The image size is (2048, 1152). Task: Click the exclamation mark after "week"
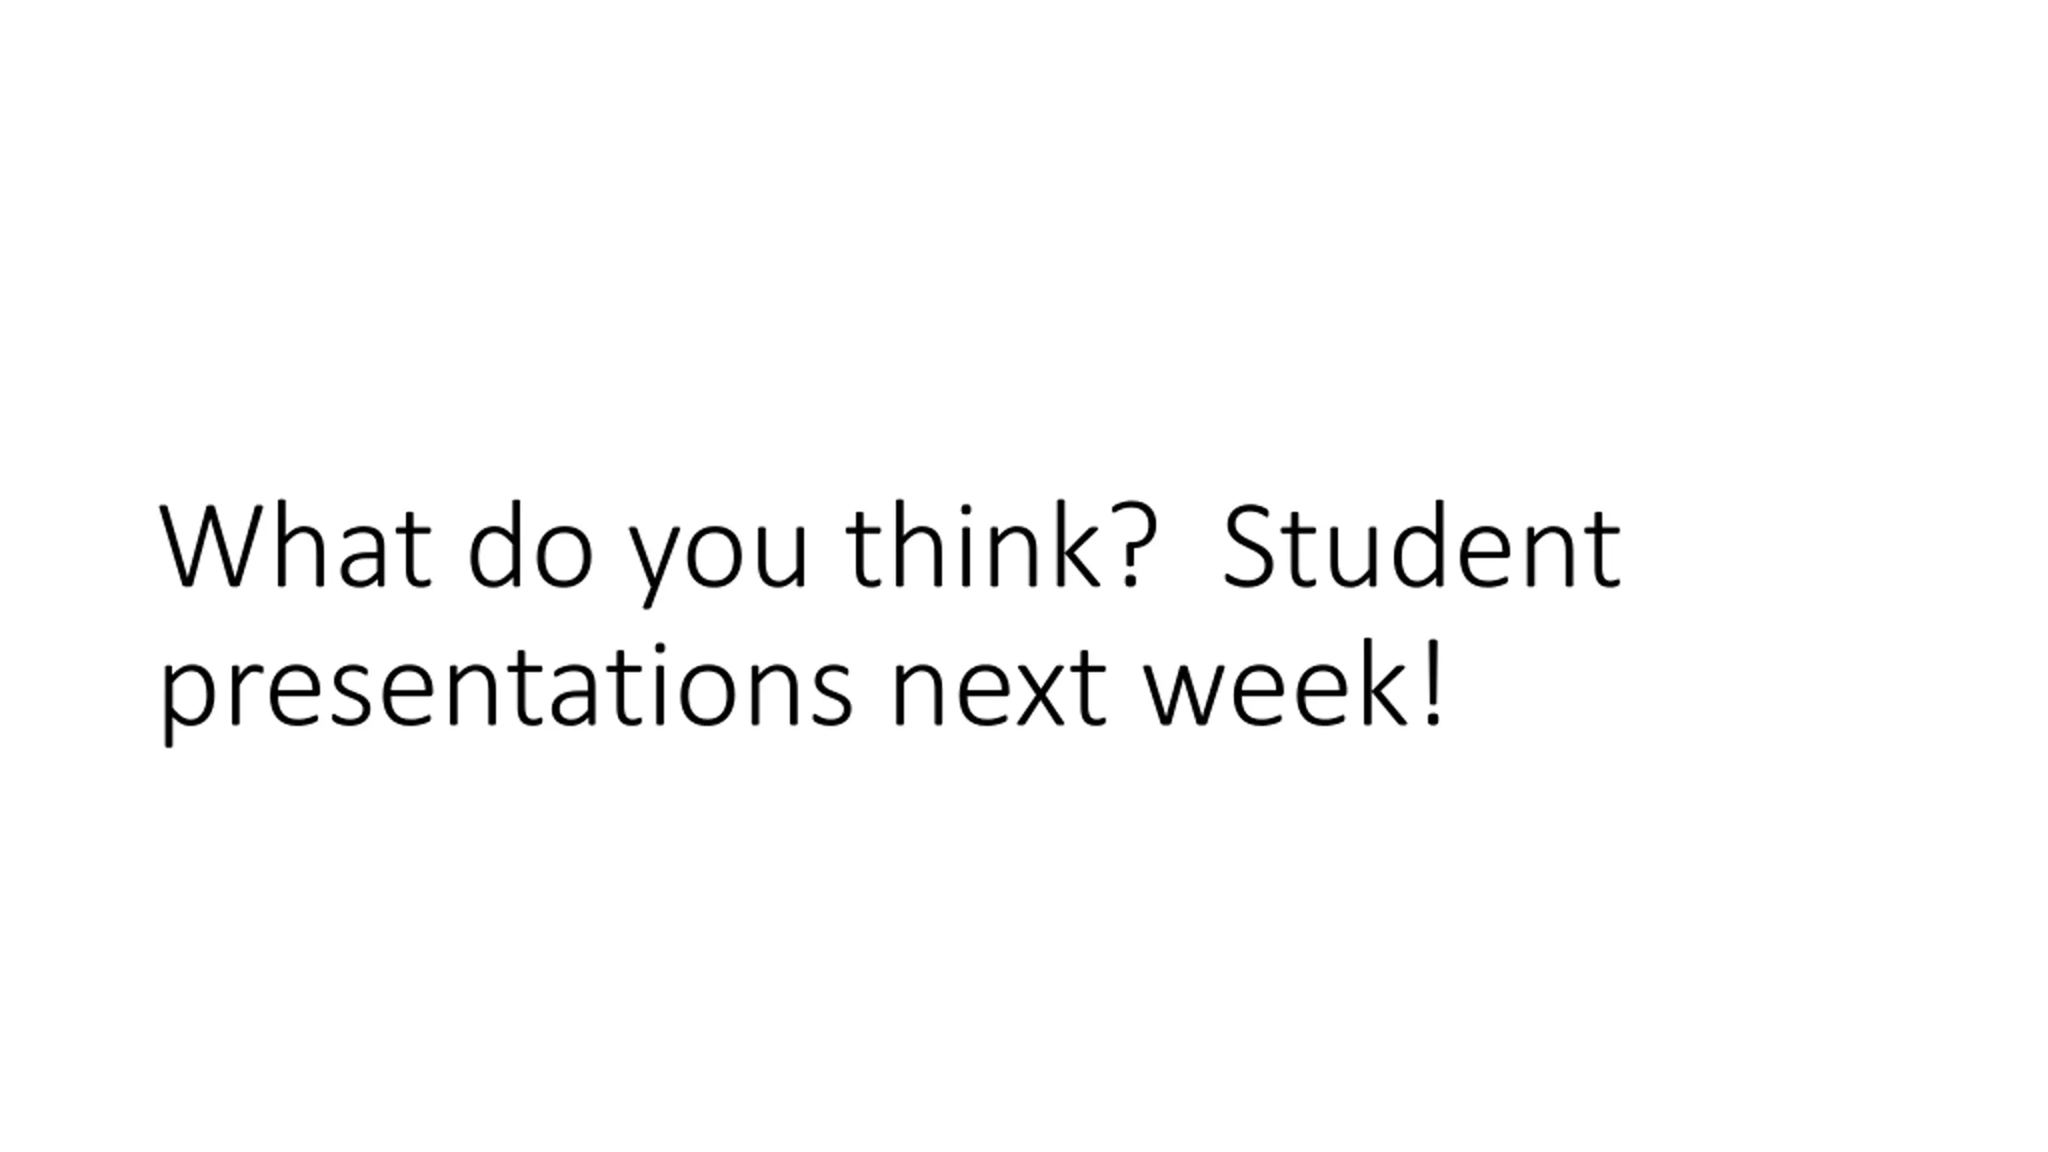tap(1434, 682)
